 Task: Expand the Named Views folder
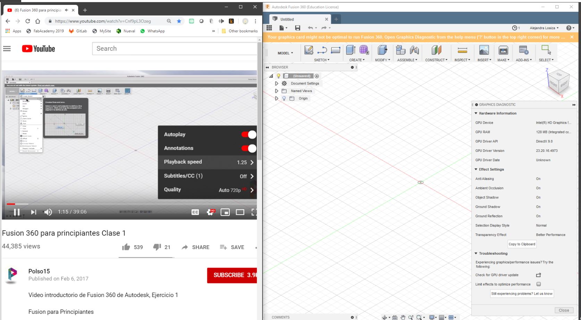point(276,91)
